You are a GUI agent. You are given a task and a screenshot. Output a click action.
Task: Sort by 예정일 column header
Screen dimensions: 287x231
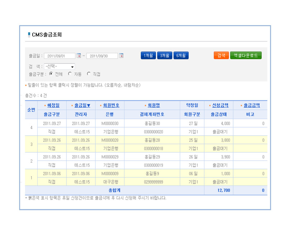pos(53,105)
